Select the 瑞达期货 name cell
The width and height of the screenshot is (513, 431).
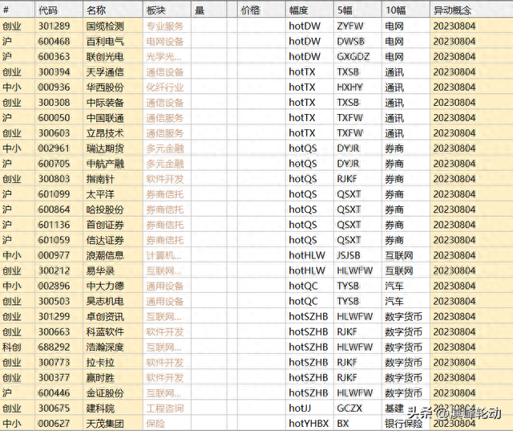(x=105, y=148)
